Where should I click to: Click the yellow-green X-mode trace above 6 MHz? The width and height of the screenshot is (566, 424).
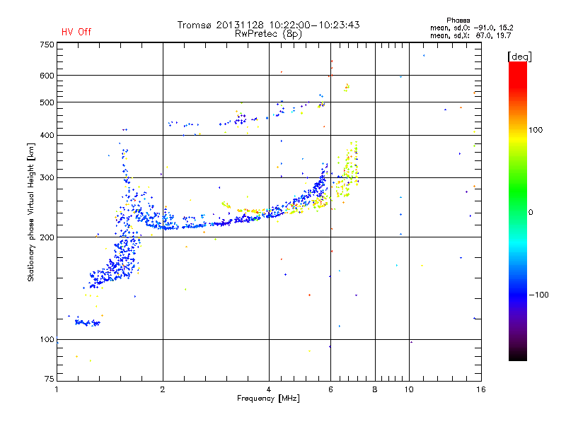pos(348,170)
